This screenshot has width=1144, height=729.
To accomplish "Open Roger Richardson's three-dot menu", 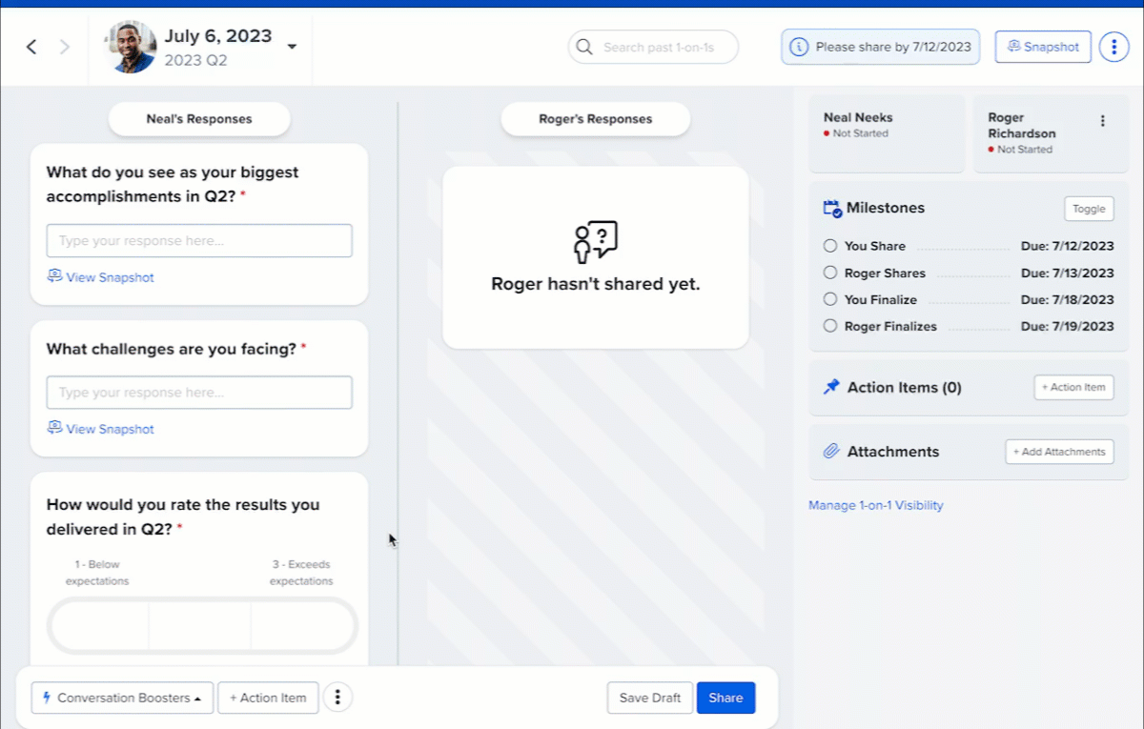I will click(1103, 121).
